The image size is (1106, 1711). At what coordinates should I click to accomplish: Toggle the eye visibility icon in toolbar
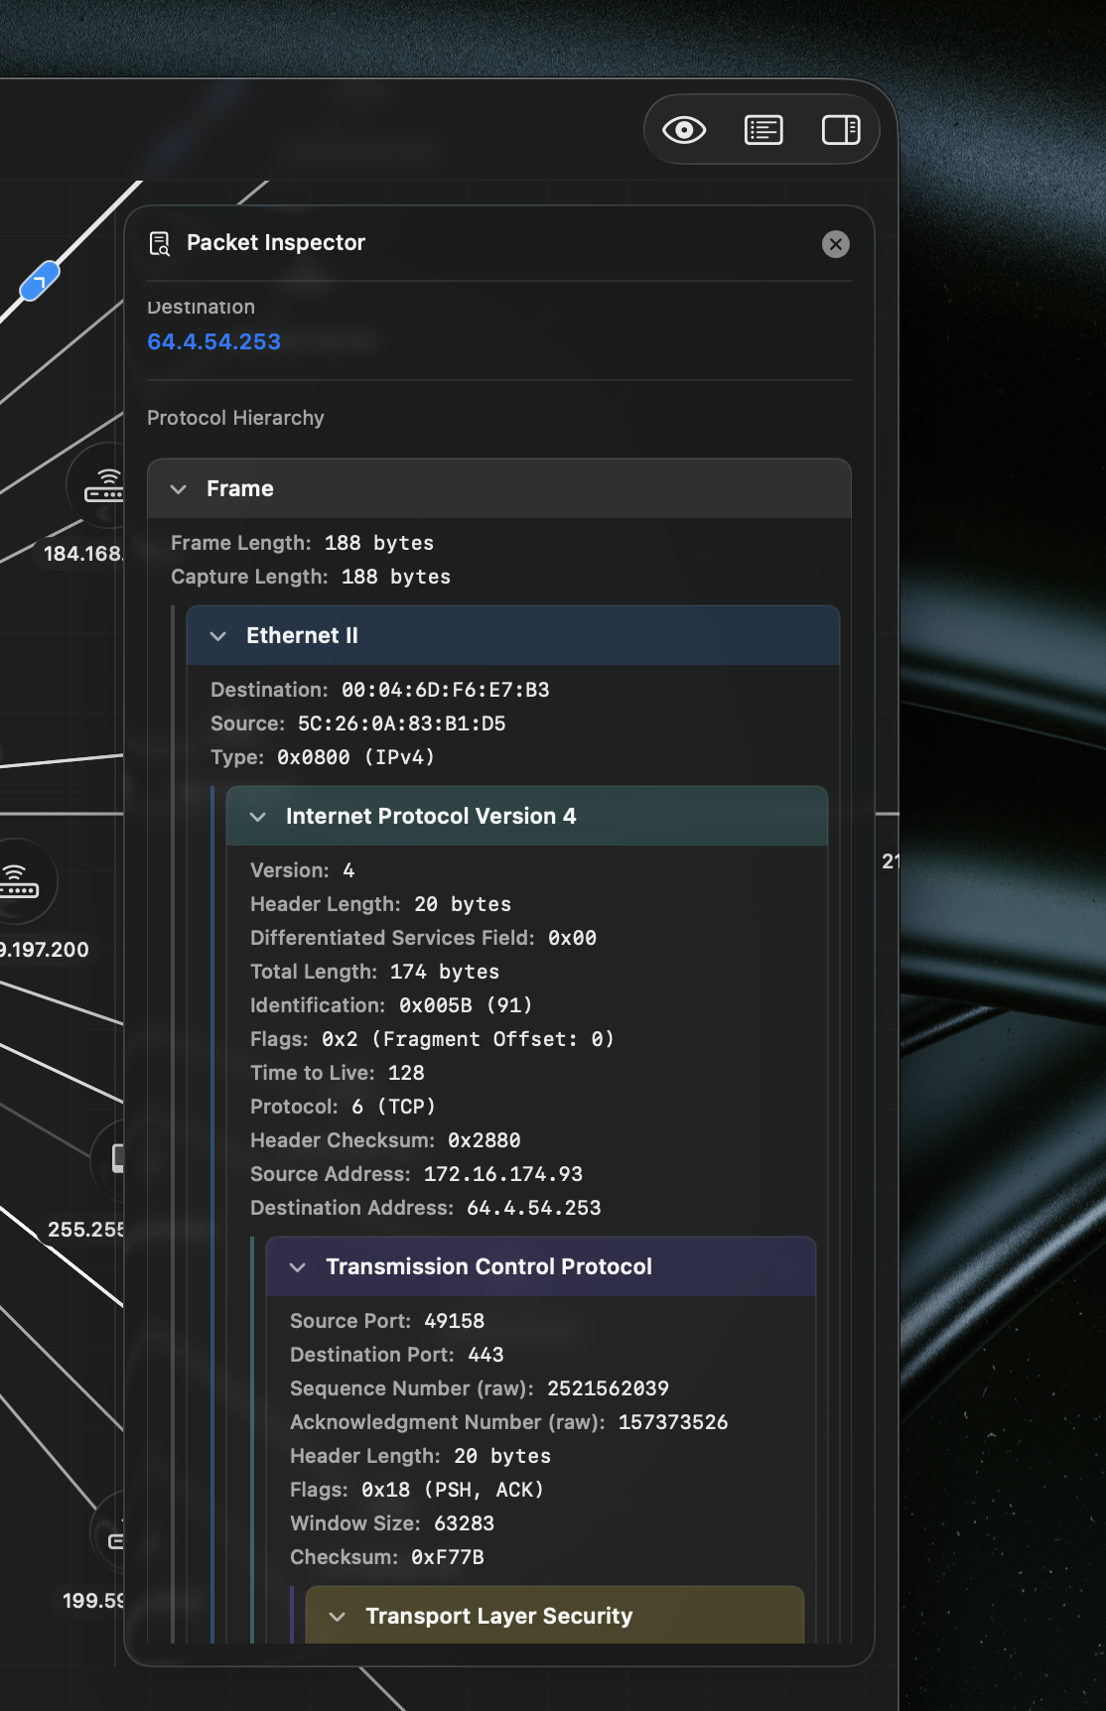684,130
